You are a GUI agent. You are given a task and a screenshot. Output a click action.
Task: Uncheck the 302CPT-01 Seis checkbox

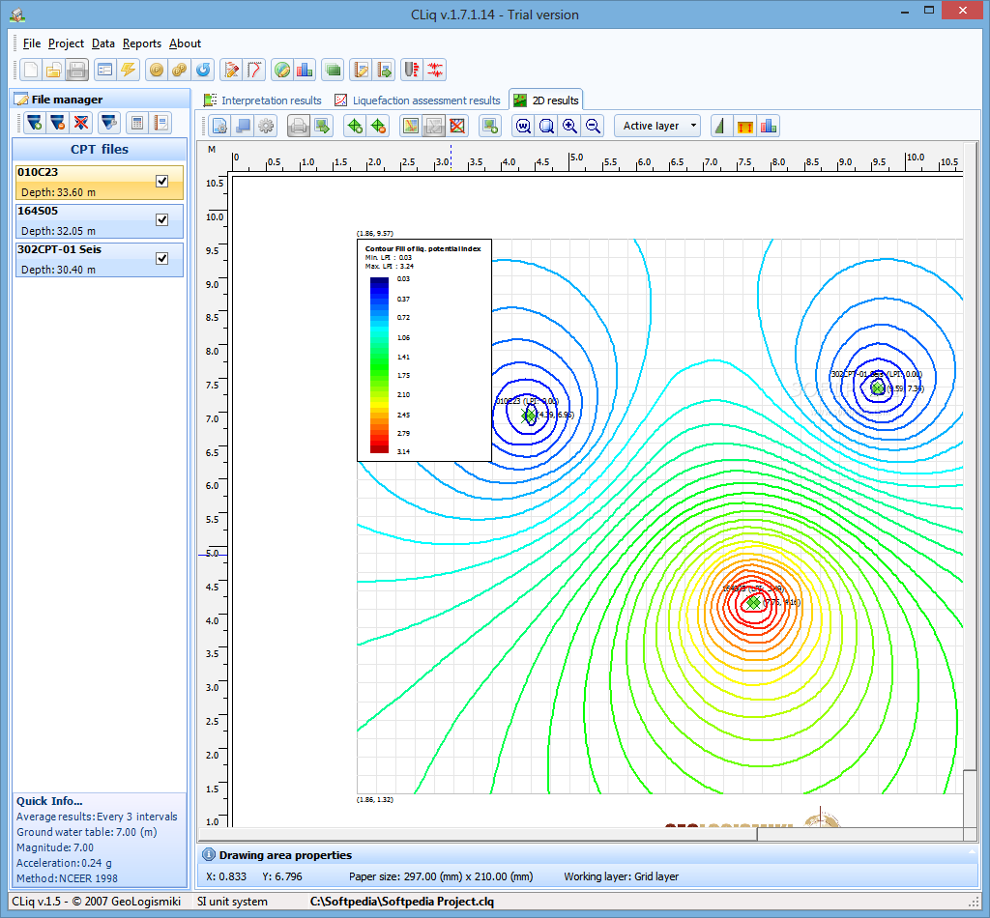pyautogui.click(x=162, y=259)
